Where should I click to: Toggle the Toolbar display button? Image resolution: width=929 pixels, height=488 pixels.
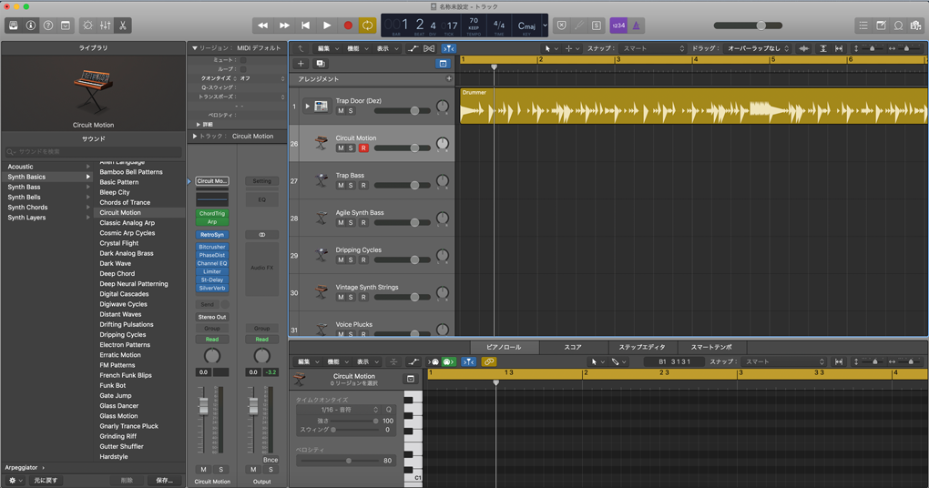(x=66, y=25)
